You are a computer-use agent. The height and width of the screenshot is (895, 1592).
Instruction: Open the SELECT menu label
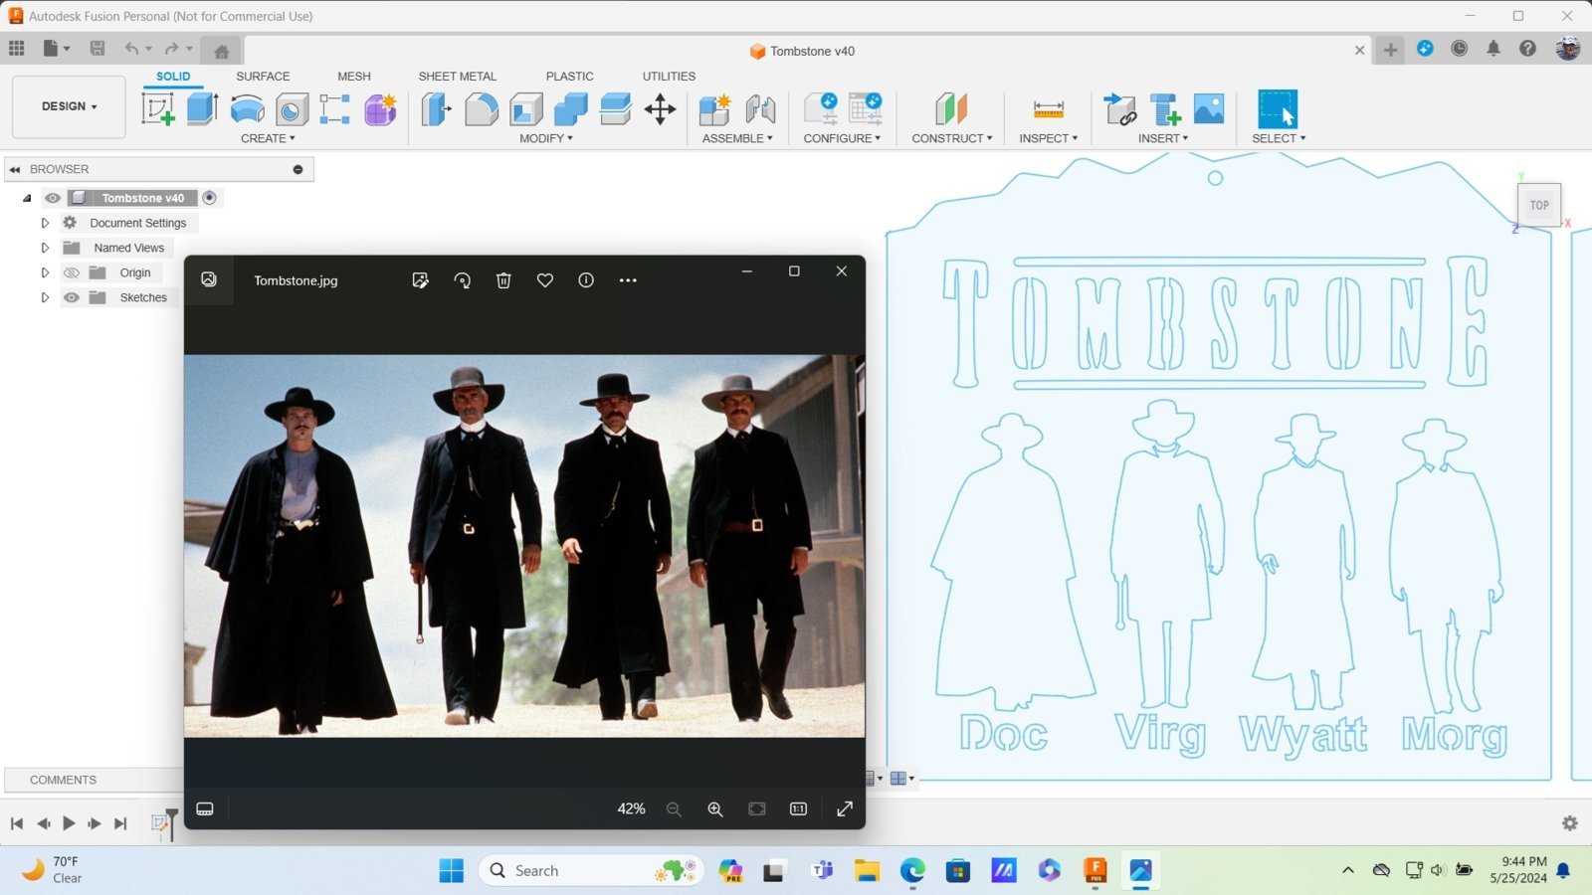click(1279, 138)
